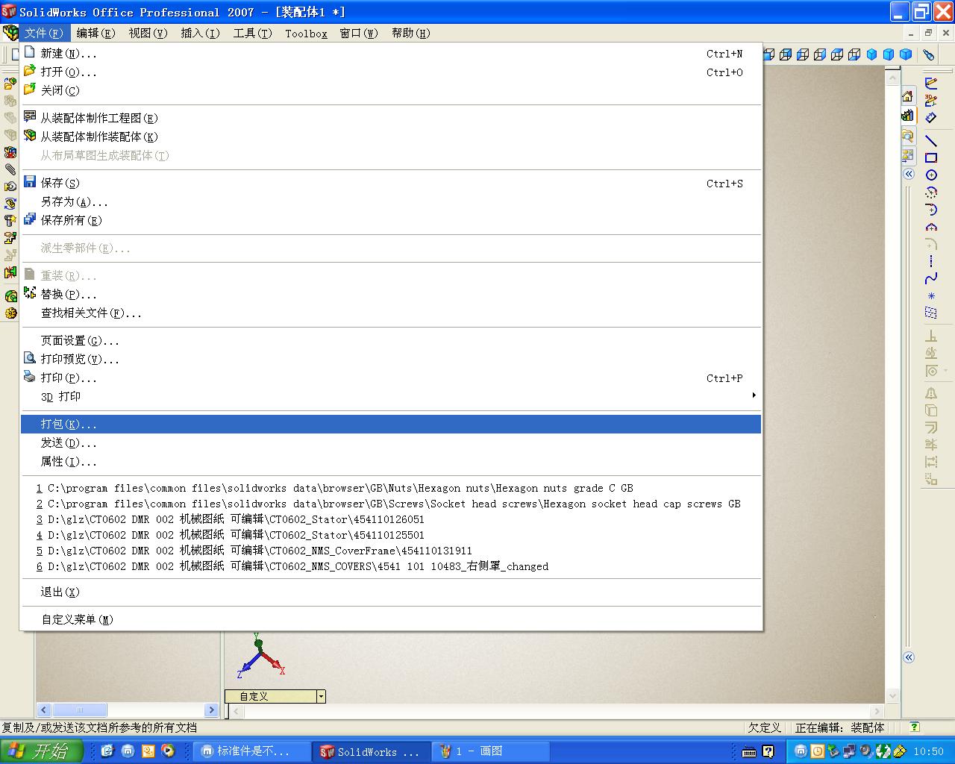The height and width of the screenshot is (764, 955).
Task: Open the Design Library tab
Action: pyautogui.click(x=908, y=116)
